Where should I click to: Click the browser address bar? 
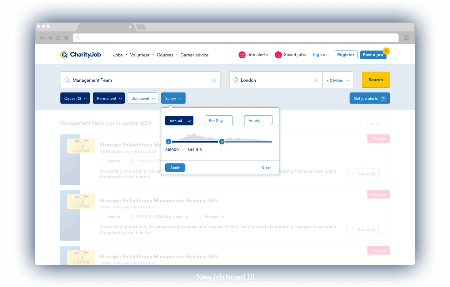236,38
